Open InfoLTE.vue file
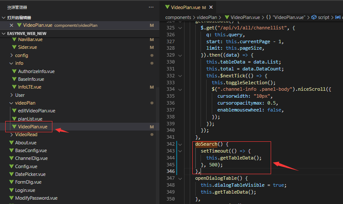 29,87
